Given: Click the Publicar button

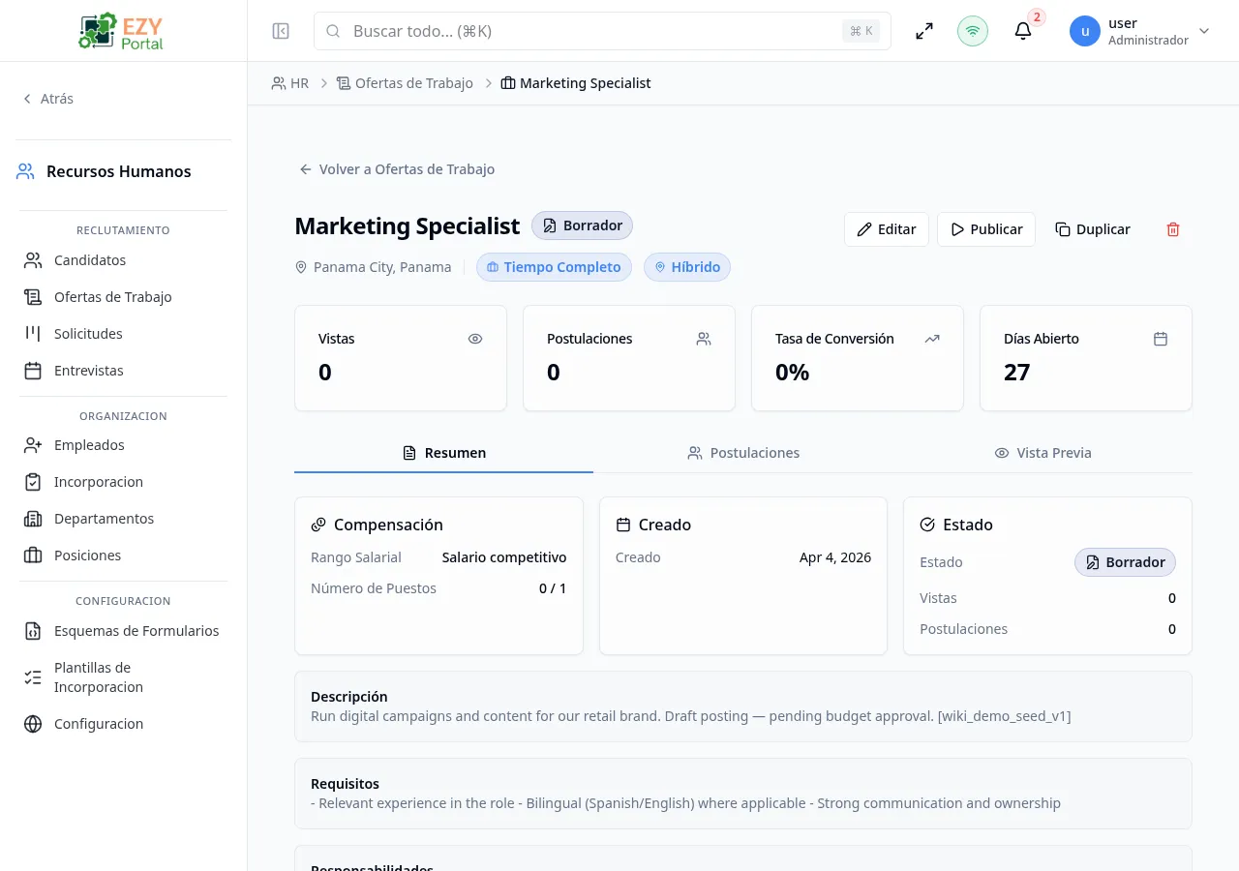Looking at the screenshot, I should [986, 229].
